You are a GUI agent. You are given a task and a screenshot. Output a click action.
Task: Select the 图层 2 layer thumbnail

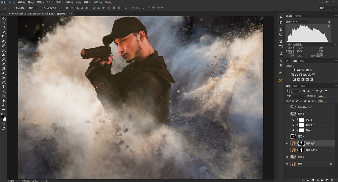coord(293,136)
